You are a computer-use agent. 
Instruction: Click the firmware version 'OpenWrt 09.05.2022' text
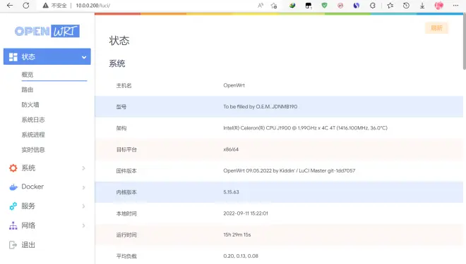pyautogui.click(x=289, y=170)
